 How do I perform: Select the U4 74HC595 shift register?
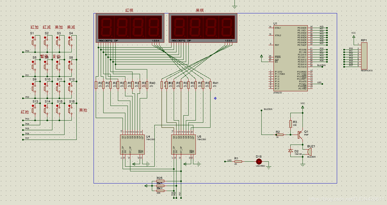pyautogui.click(x=132, y=145)
